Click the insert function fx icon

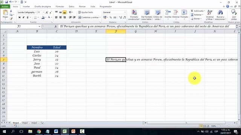pos(55,27)
